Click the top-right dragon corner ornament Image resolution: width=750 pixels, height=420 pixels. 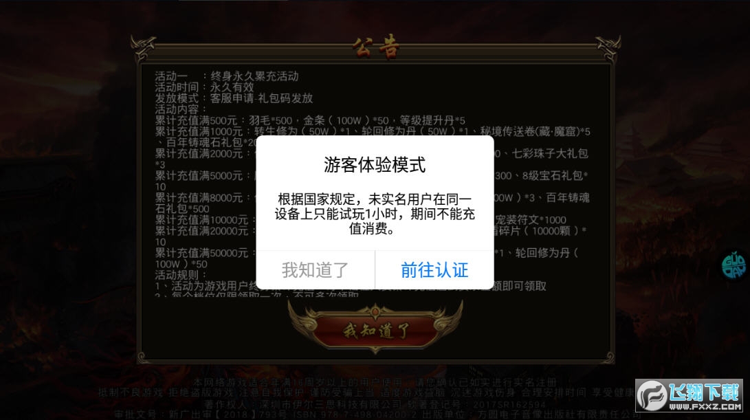point(608,48)
